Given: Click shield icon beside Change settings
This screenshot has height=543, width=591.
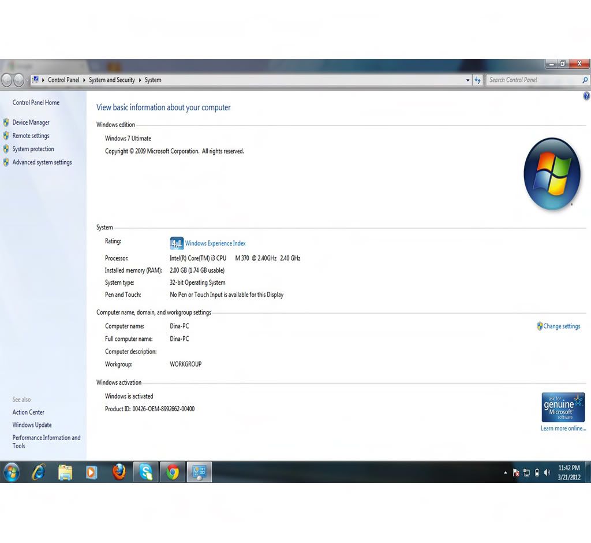Looking at the screenshot, I should pyautogui.click(x=540, y=326).
